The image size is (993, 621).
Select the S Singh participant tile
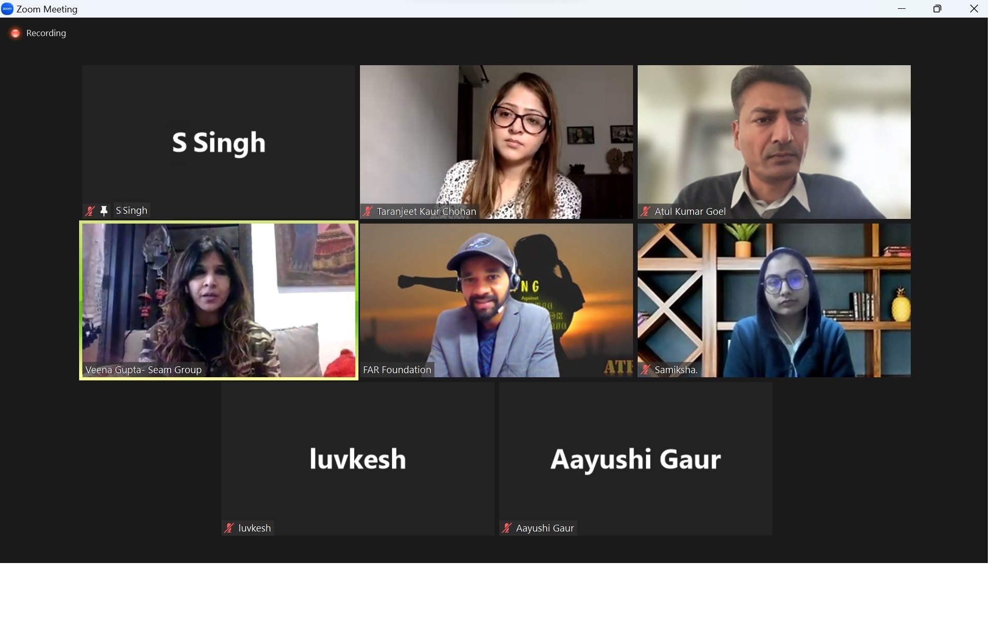219,142
